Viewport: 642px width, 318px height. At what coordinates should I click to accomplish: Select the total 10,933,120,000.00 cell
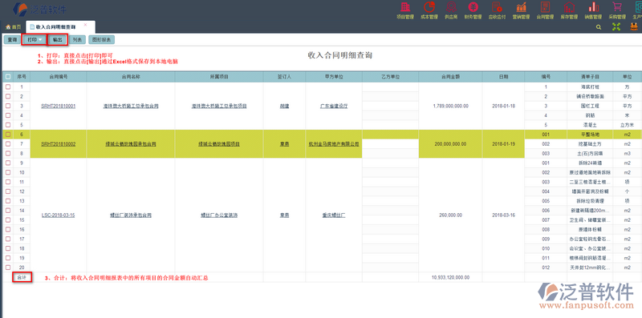point(450,277)
